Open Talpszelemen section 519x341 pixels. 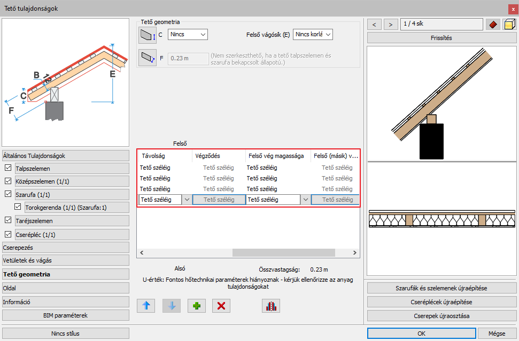(x=72, y=169)
